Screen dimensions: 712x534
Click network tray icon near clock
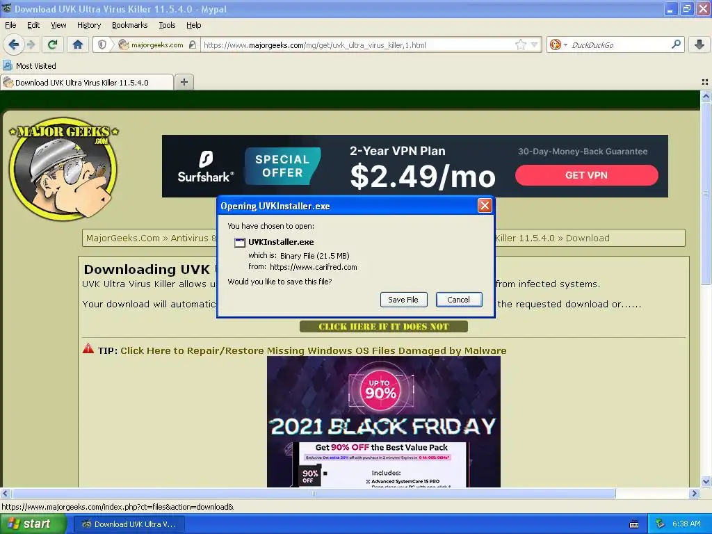(x=660, y=524)
